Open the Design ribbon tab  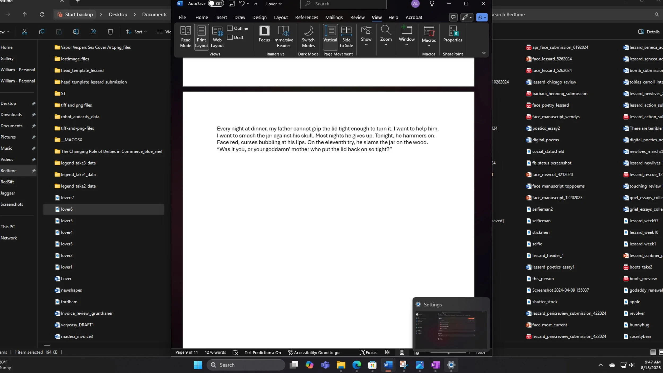pyautogui.click(x=259, y=17)
